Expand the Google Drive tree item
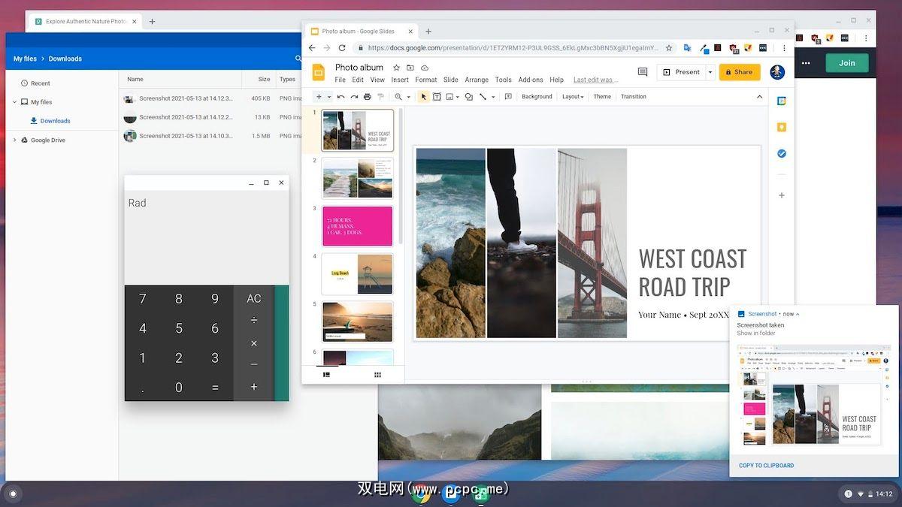Screen dimensions: 902x507 pos(14,140)
